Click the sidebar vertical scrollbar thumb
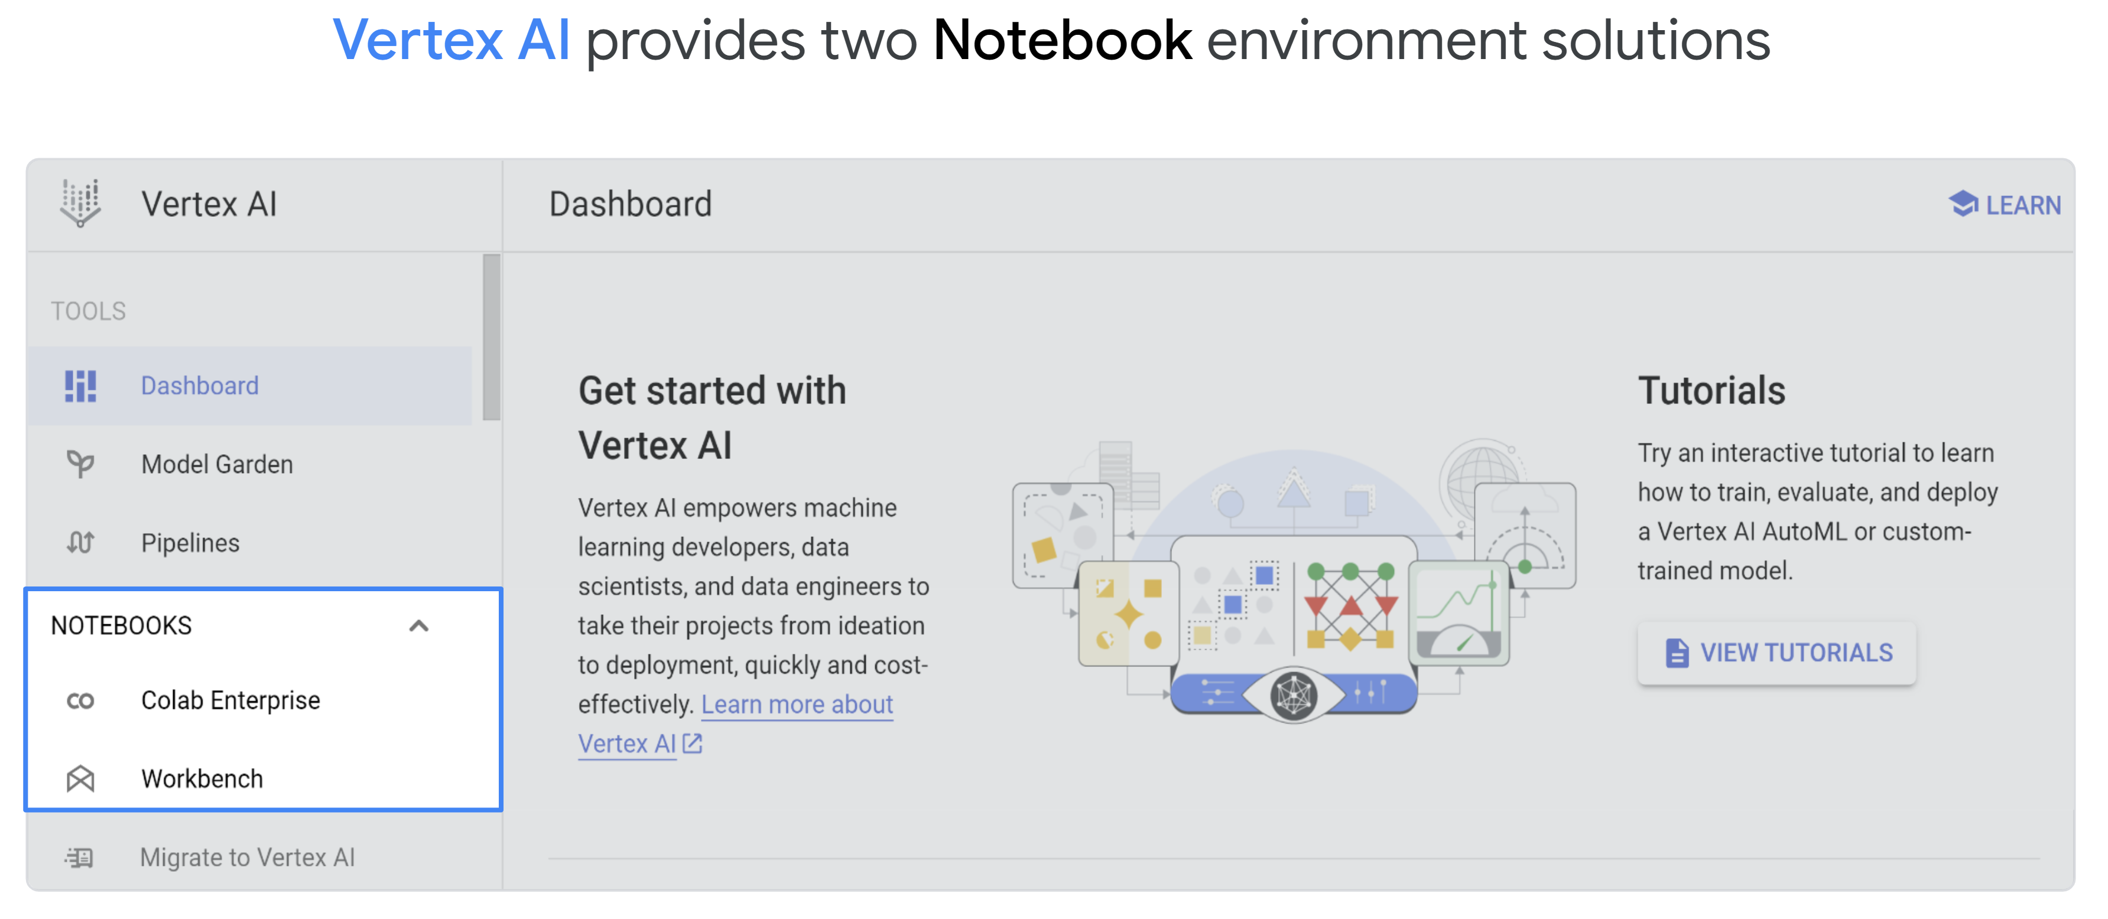2108x919 pixels. pyautogui.click(x=491, y=337)
